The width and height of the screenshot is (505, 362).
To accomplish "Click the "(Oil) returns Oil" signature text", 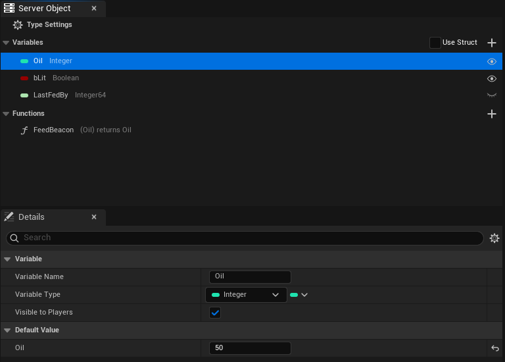I will (106, 130).
